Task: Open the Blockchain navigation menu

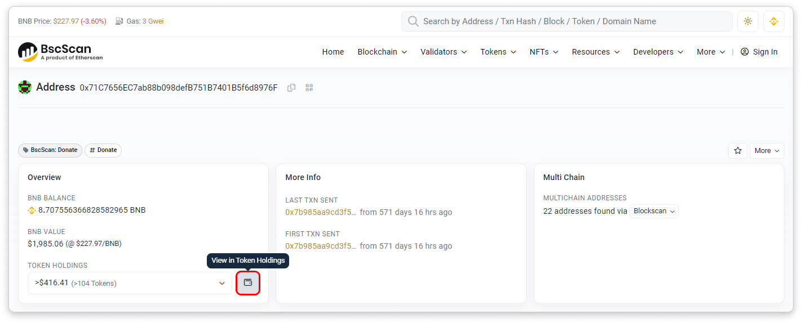Action: tap(382, 52)
